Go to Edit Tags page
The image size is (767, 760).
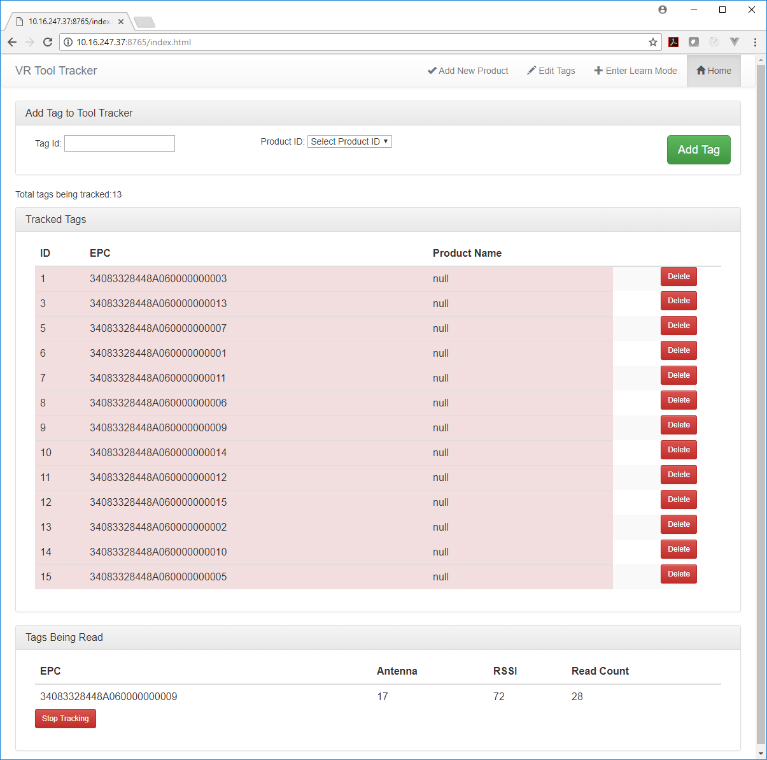click(551, 71)
